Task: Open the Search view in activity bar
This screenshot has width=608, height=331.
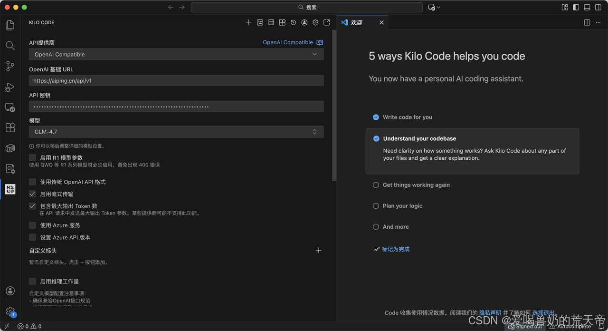Action: (10, 46)
